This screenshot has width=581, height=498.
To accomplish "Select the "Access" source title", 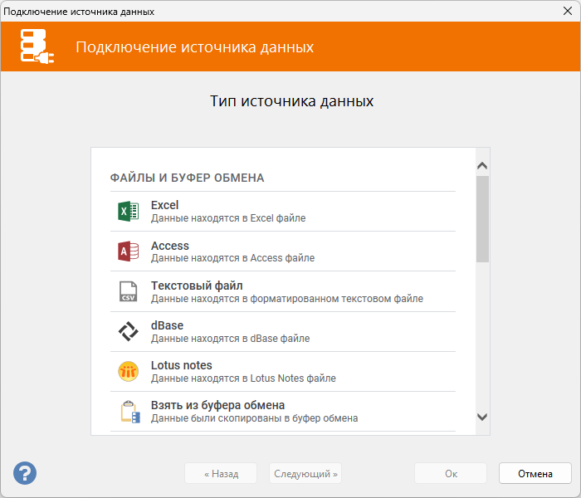I will pyautogui.click(x=169, y=246).
